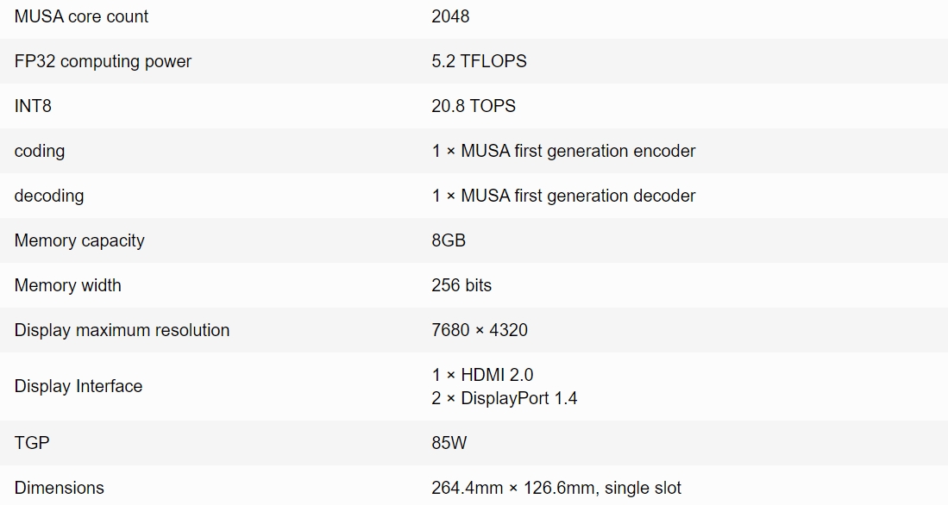Click the INT8 row label

[33, 106]
